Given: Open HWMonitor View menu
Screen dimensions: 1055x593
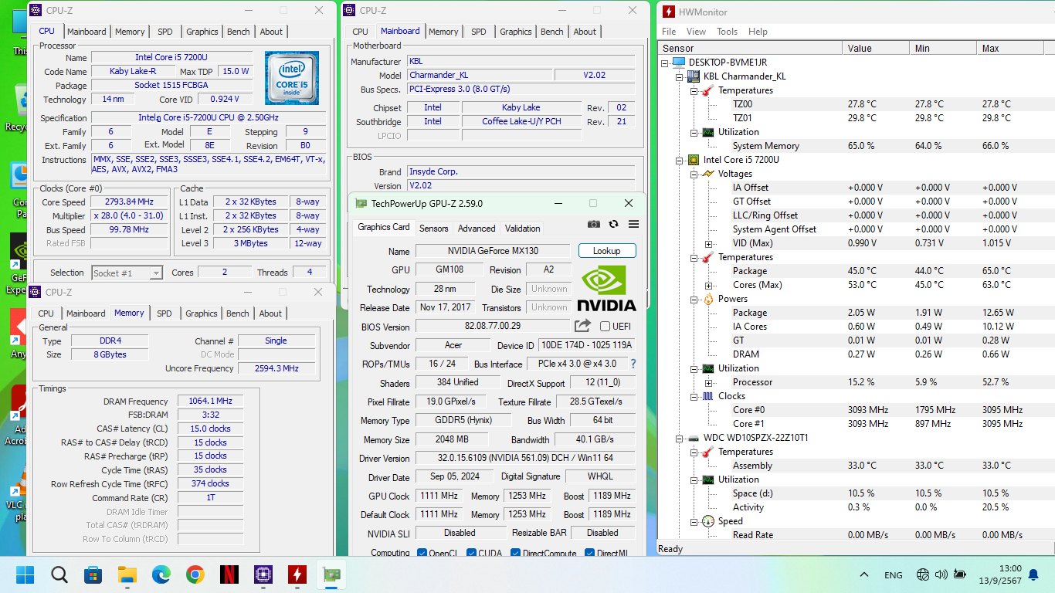Looking at the screenshot, I should (696, 32).
